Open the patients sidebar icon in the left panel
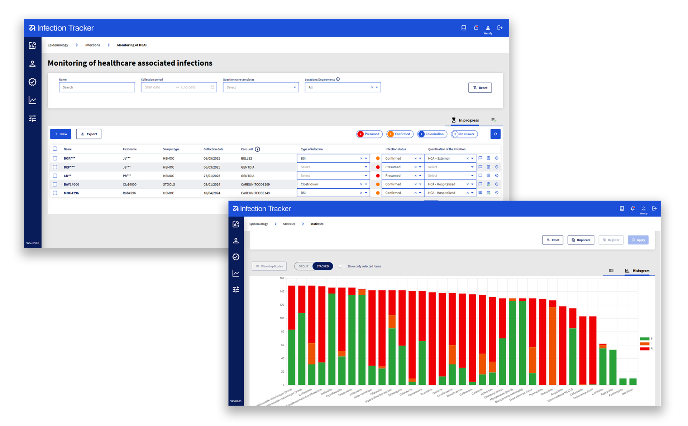 pyautogui.click(x=33, y=64)
